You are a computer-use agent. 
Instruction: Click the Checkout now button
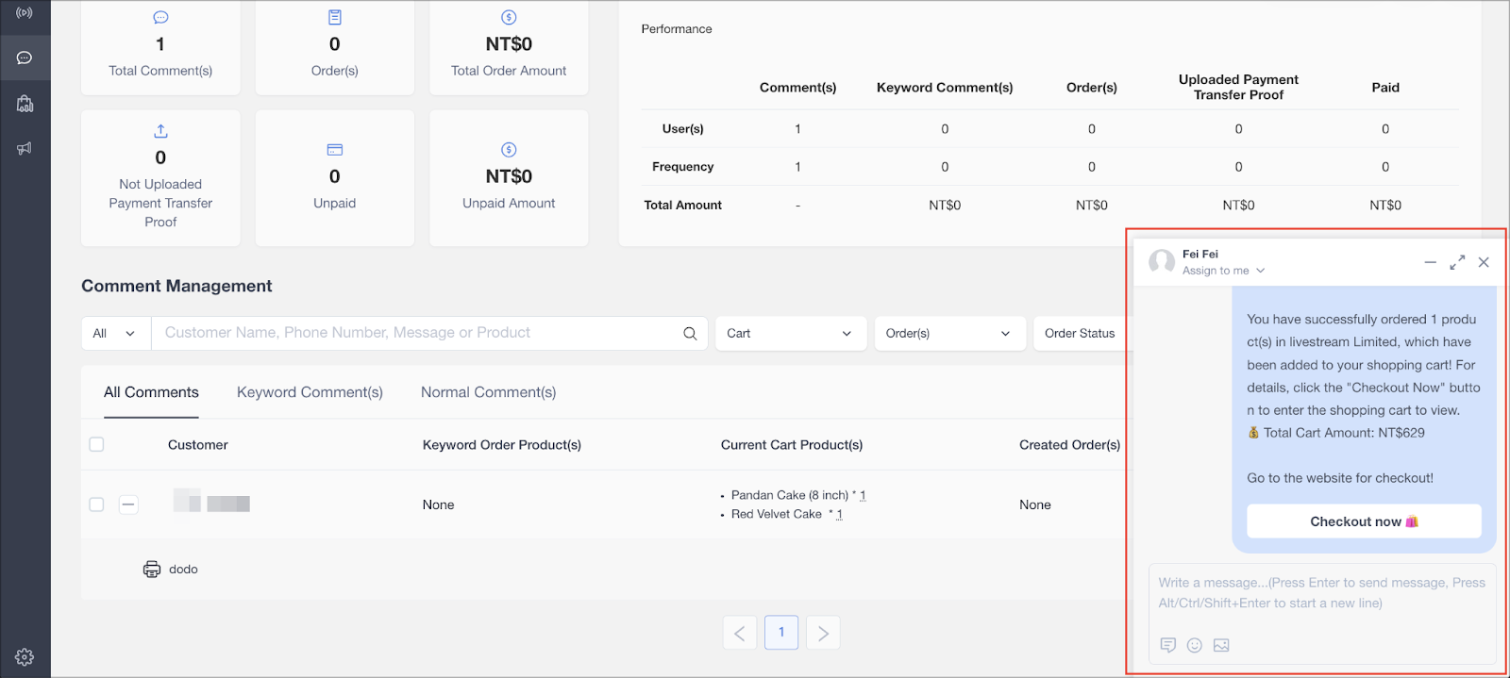click(1364, 521)
